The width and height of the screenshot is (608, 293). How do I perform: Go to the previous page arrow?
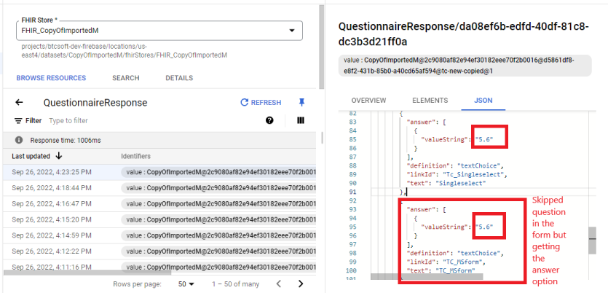[x=278, y=284]
